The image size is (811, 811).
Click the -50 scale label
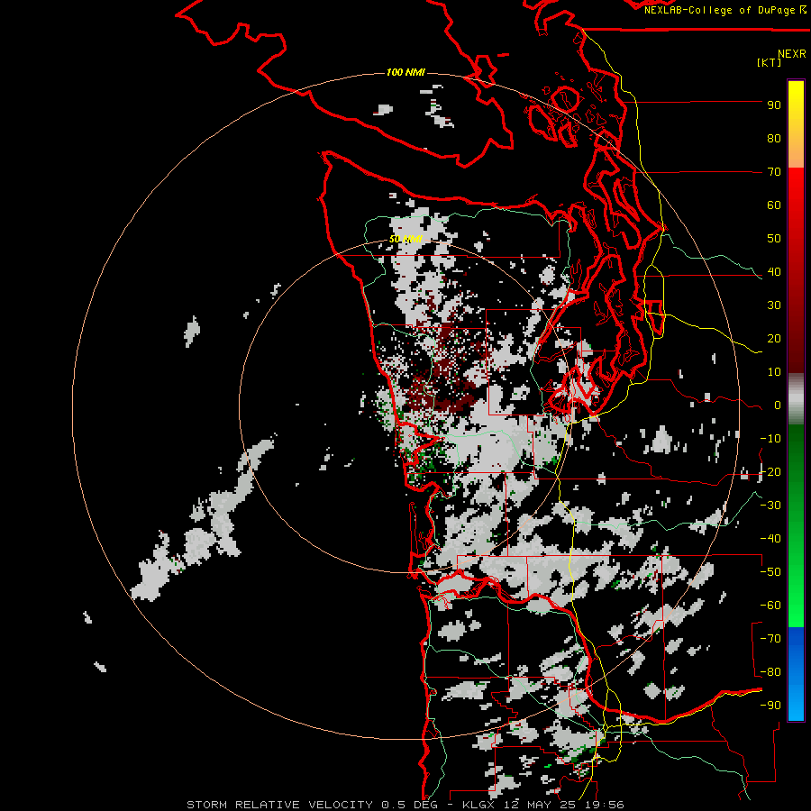point(770,572)
